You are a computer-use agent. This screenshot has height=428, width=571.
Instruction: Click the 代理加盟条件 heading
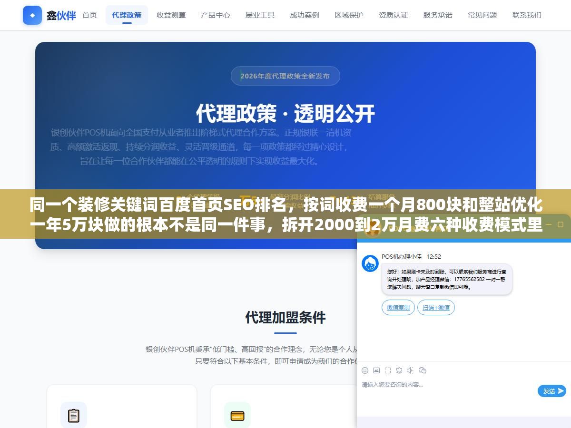[285, 317]
